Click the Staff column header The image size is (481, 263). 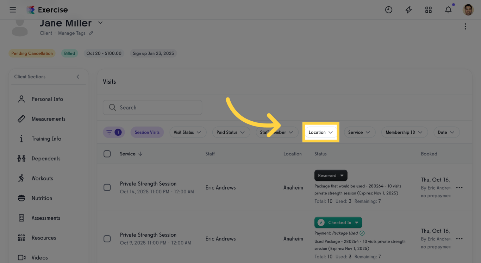point(210,154)
